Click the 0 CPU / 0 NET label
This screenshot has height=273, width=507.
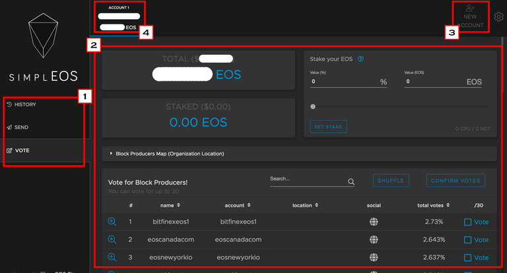473,129
